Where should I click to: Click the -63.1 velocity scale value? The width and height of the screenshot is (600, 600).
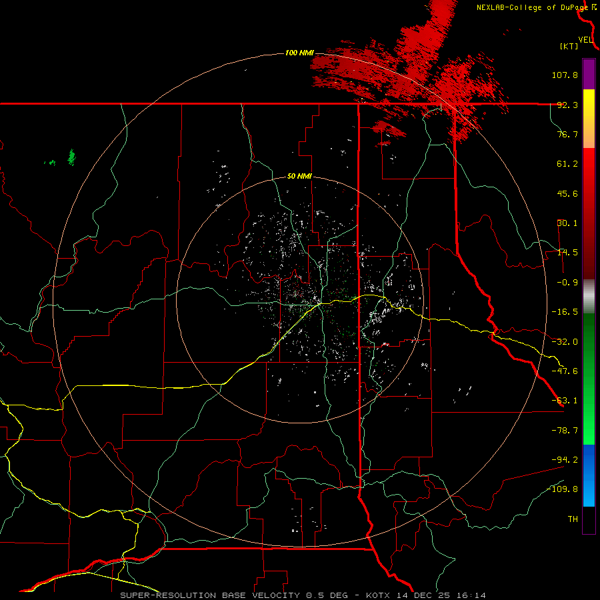pyautogui.click(x=565, y=401)
